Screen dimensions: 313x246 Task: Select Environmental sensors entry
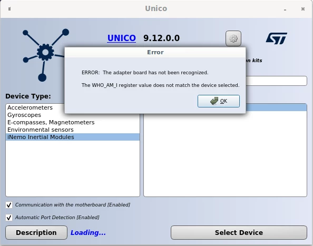point(73,130)
